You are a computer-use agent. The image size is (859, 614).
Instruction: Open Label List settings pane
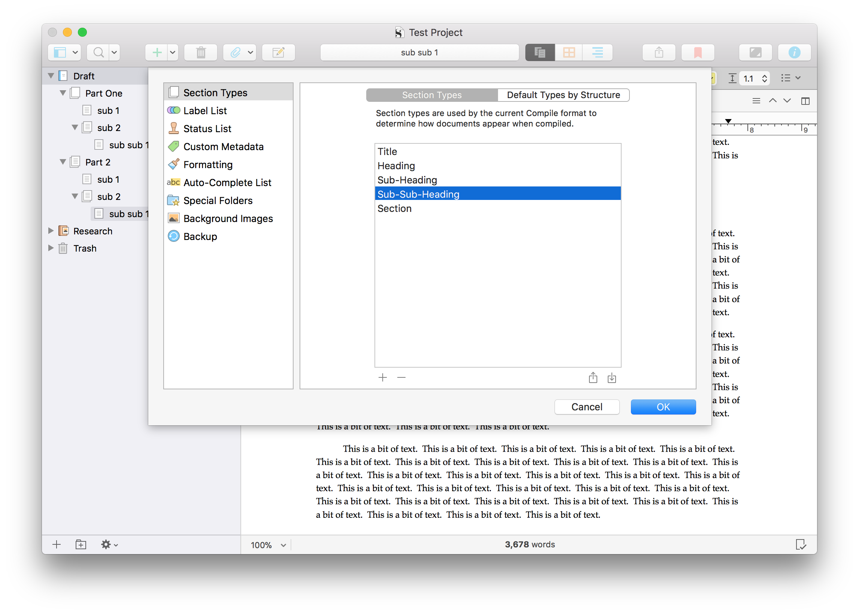[x=205, y=111]
